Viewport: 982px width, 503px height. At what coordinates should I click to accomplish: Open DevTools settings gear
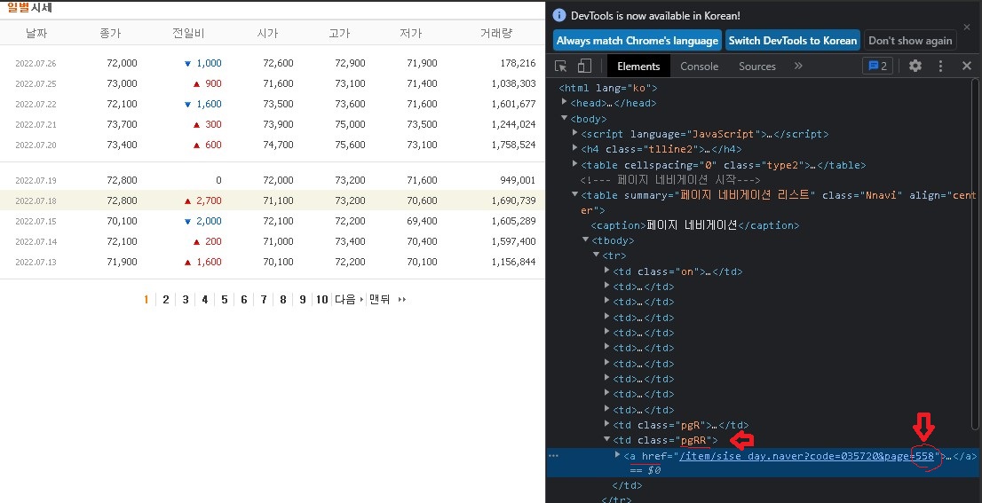pyautogui.click(x=915, y=66)
